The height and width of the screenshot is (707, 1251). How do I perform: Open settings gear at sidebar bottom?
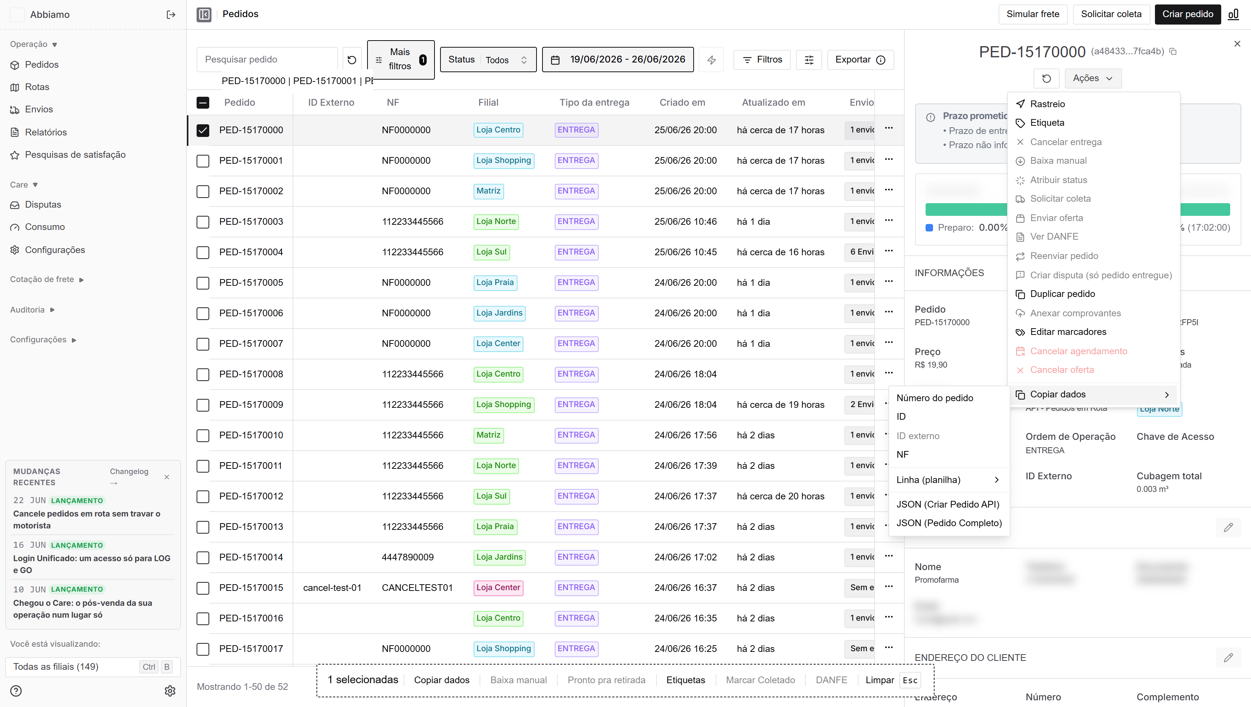point(169,691)
